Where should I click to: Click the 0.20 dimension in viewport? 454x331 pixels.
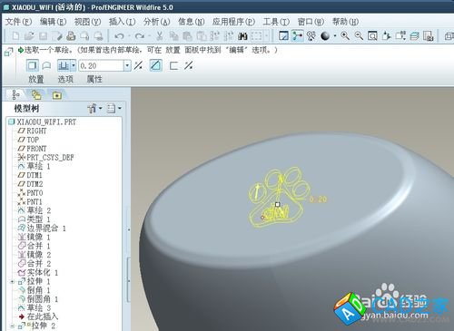[x=318, y=200]
